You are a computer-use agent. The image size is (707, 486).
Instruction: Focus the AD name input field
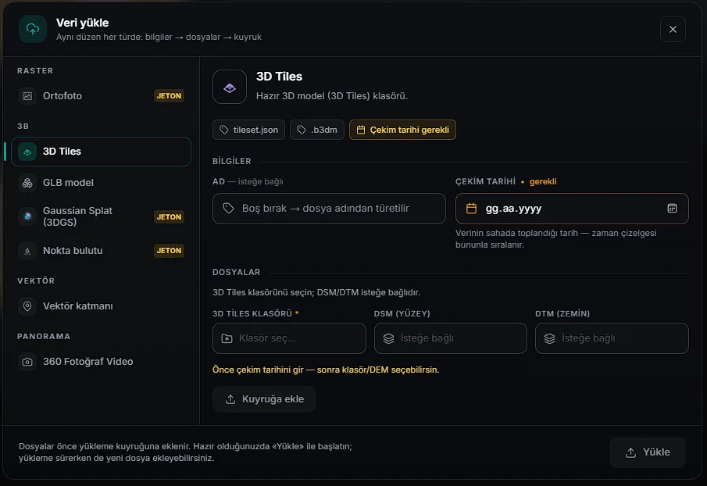click(x=329, y=209)
